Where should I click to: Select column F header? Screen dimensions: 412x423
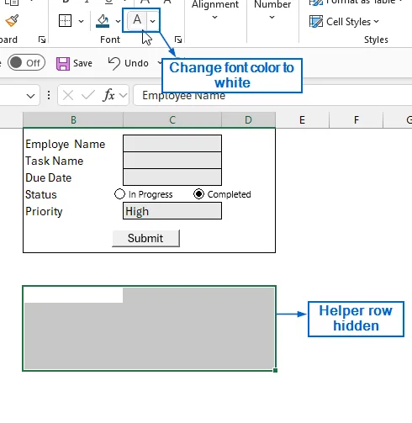pyautogui.click(x=357, y=120)
